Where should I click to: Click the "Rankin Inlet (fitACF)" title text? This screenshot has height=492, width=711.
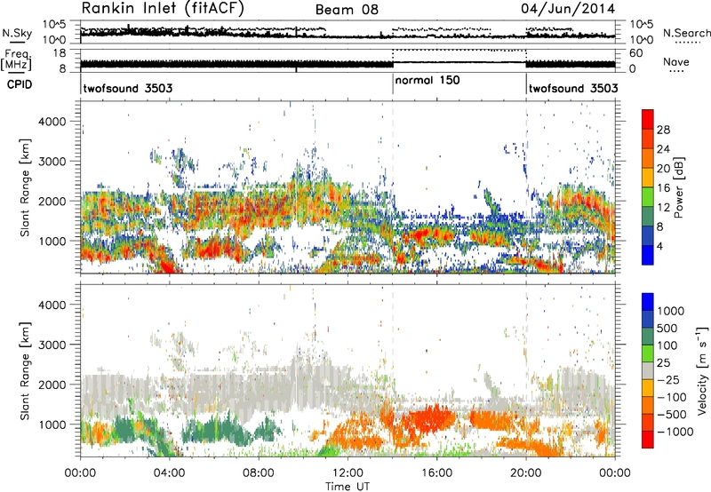[163, 8]
